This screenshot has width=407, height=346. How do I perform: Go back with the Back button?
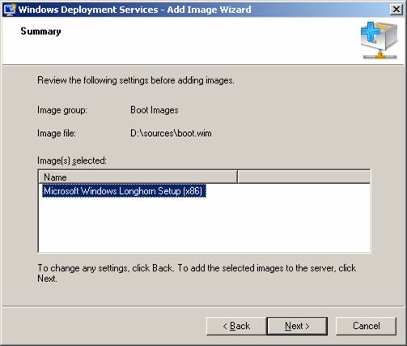pyautogui.click(x=236, y=326)
